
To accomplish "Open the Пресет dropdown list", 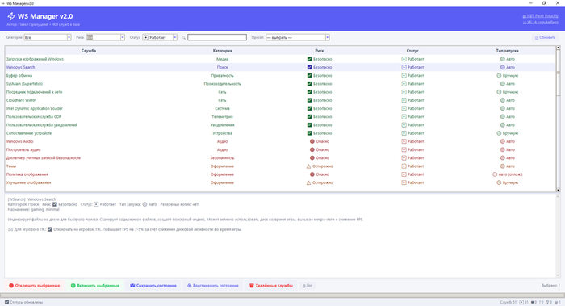I will [x=298, y=37].
